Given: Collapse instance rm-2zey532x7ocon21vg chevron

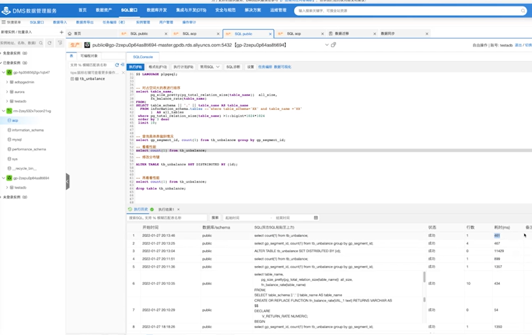Looking at the screenshot, I should (4, 111).
